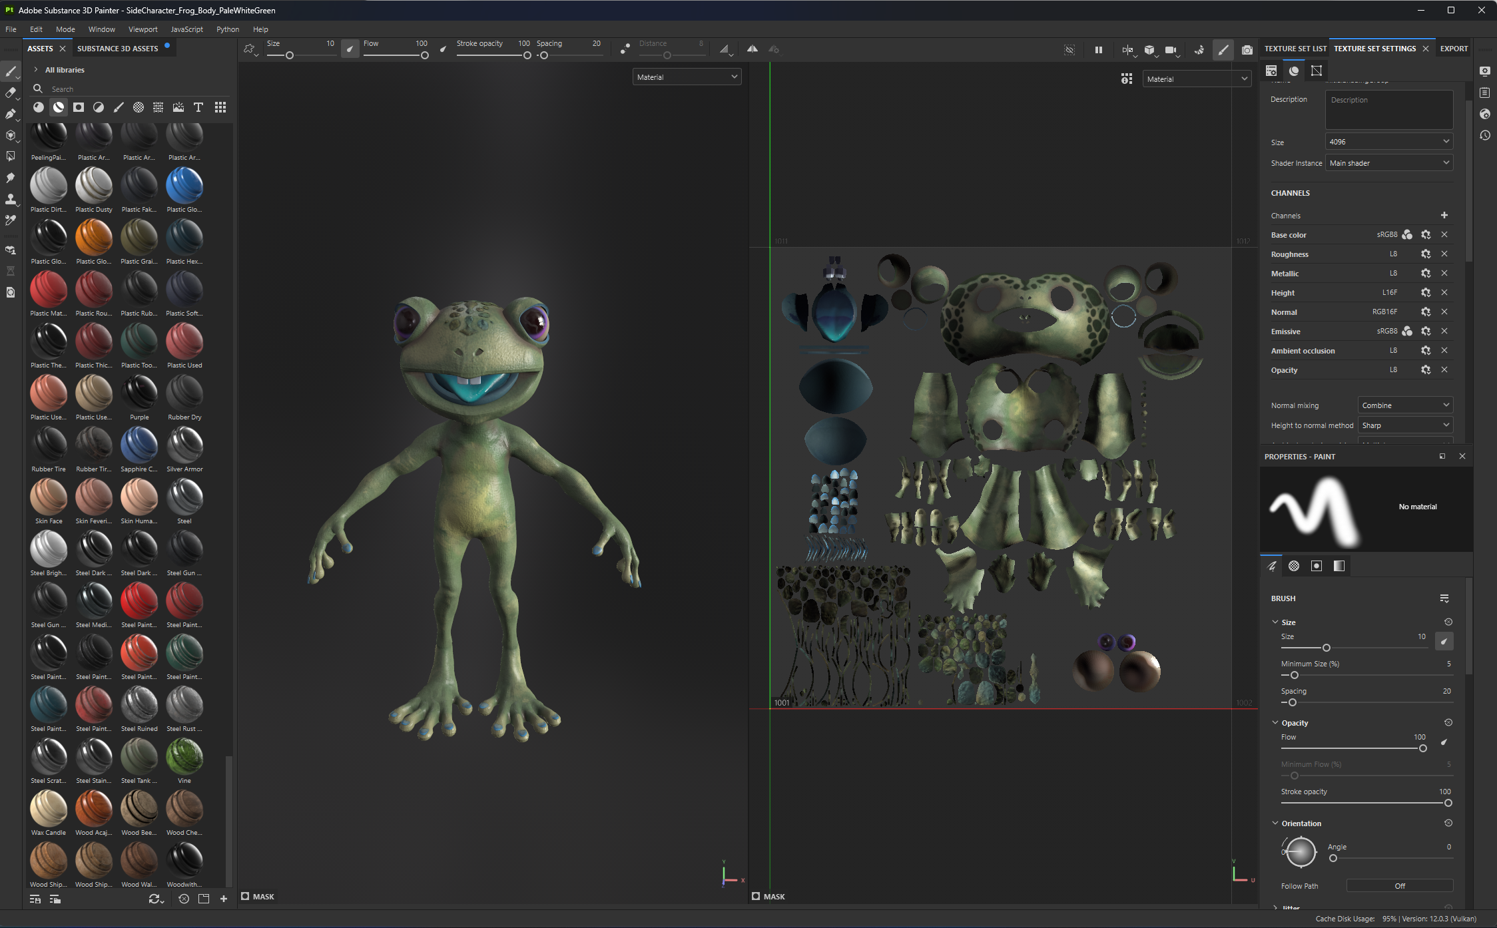Viewport: 1497px width, 928px height.
Task: Open the Shader settings panel icon
Action: point(1485,114)
